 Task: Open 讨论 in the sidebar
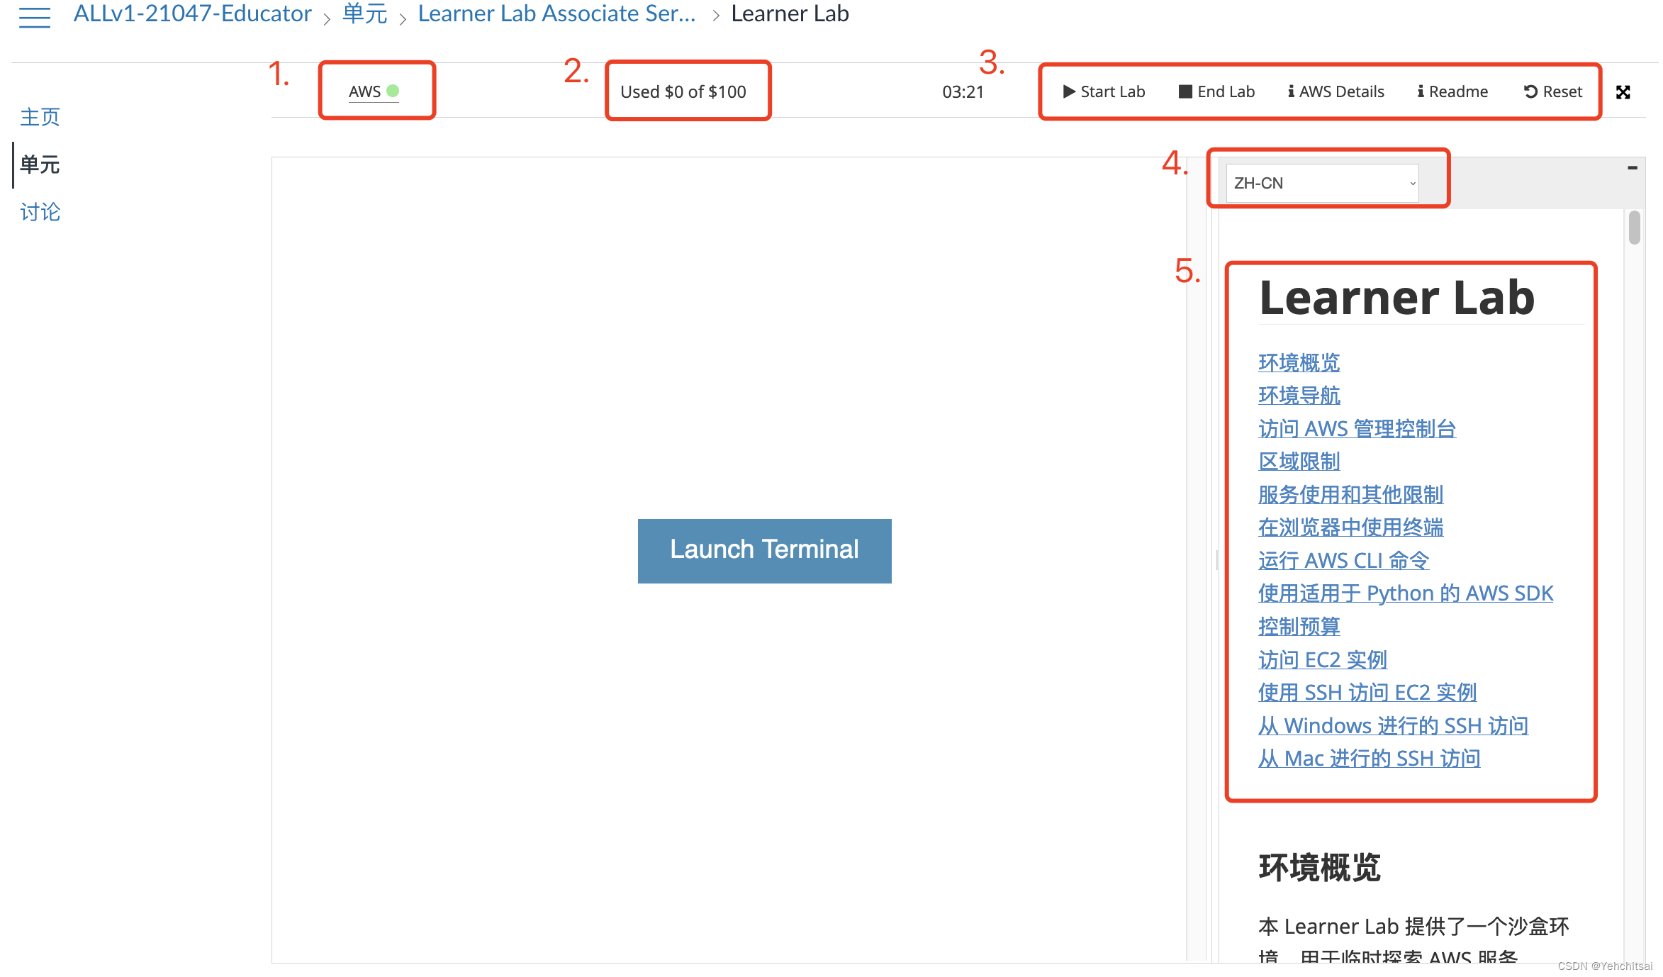click(x=40, y=212)
